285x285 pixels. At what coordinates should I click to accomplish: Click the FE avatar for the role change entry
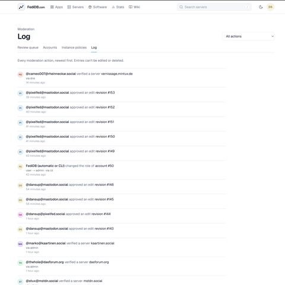click(x=20, y=167)
